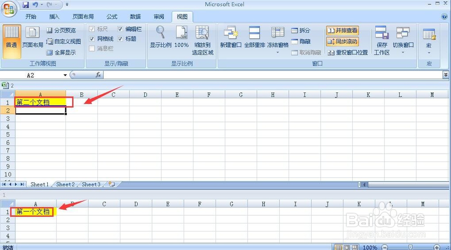This screenshot has width=451, height=250.
Task: Open Page Break Preview (分页预览)
Action: click(x=61, y=30)
